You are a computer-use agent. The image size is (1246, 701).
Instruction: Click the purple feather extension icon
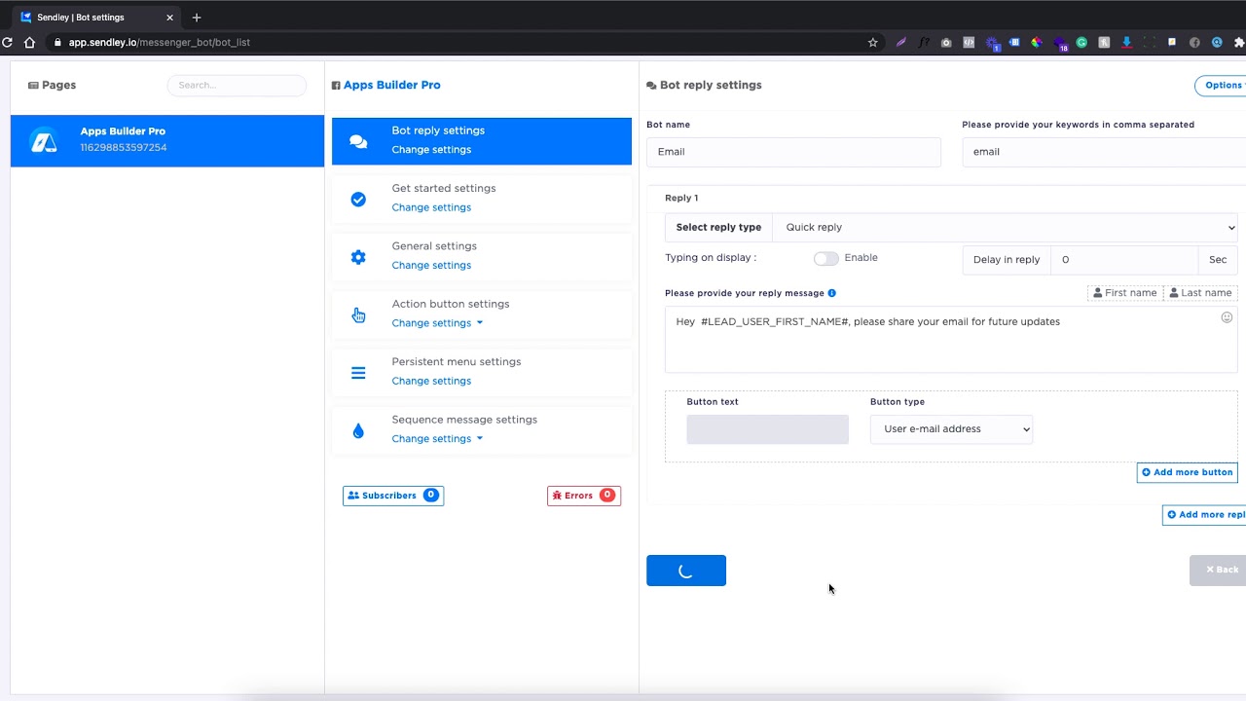(900, 42)
